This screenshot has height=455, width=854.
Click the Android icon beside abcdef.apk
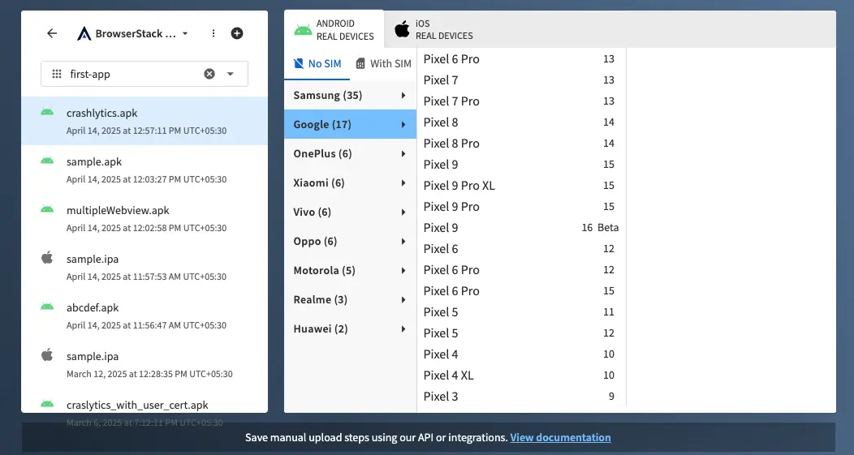pos(47,307)
